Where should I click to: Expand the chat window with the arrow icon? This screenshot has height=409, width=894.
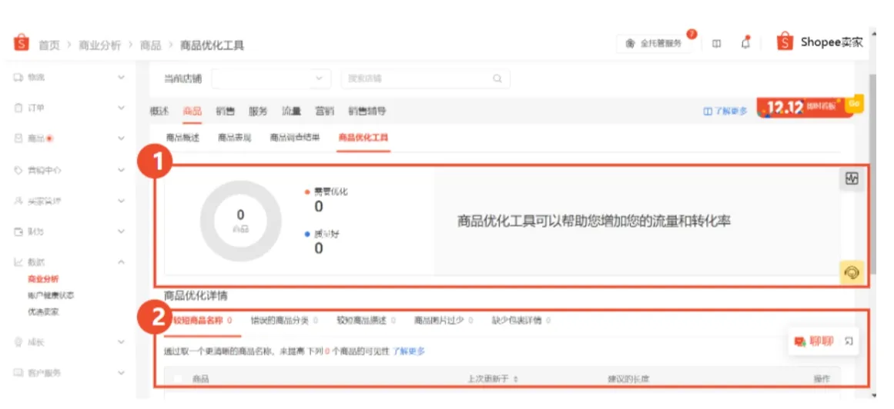tap(849, 341)
